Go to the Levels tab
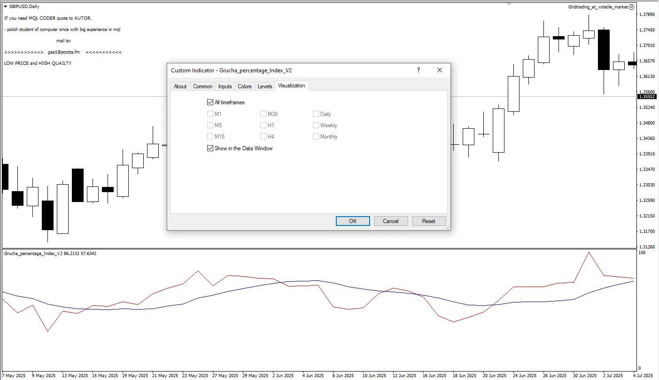This screenshot has width=659, height=380. pyautogui.click(x=265, y=86)
